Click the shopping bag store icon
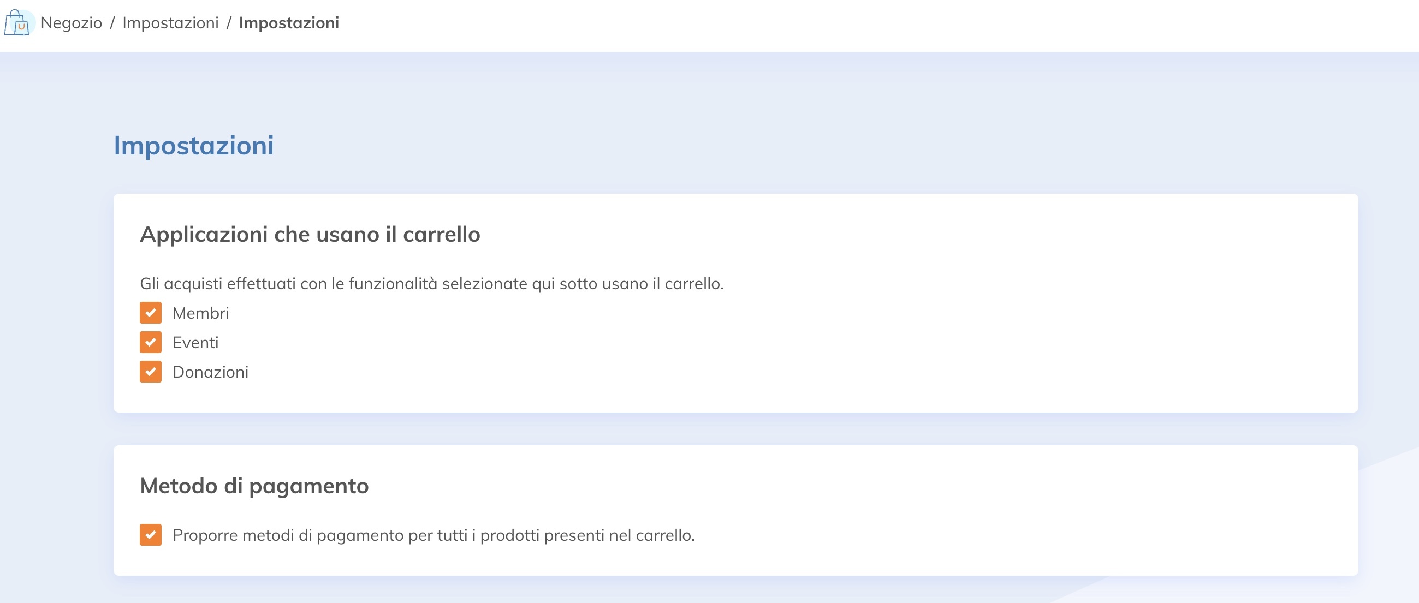Viewport: 1419px width, 603px height. click(x=18, y=23)
